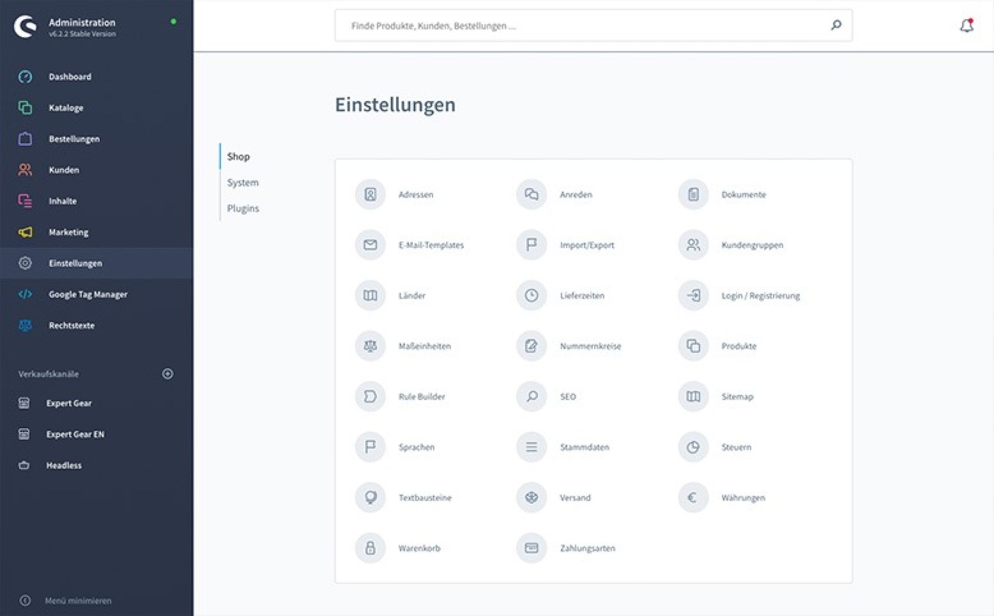
Task: Add a sales channel via plus icon
Action: pyautogui.click(x=168, y=374)
